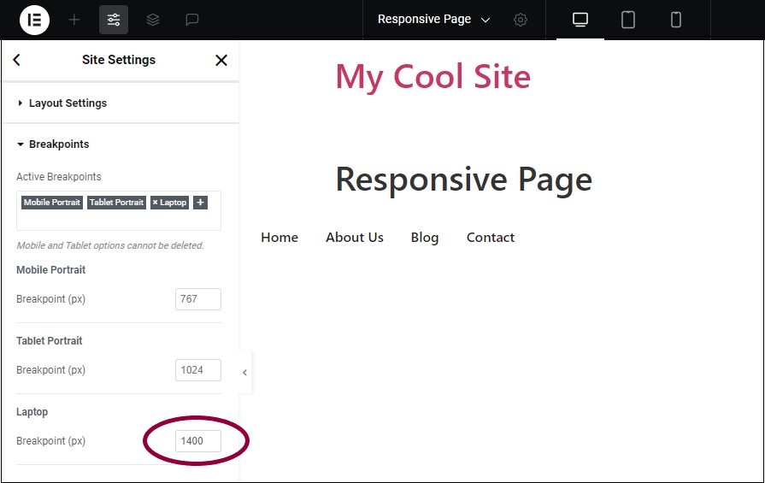The width and height of the screenshot is (765, 483).
Task: Remove the Laptop breakpoint tag
Action: click(x=155, y=203)
